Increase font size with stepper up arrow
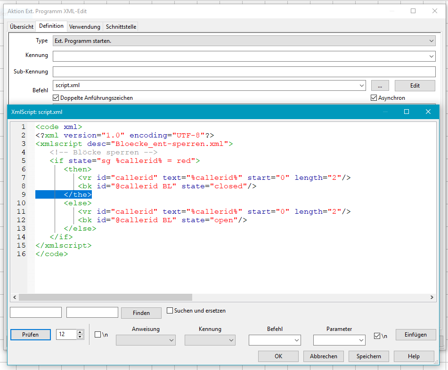The width and height of the screenshot is (448, 370). 80,332
